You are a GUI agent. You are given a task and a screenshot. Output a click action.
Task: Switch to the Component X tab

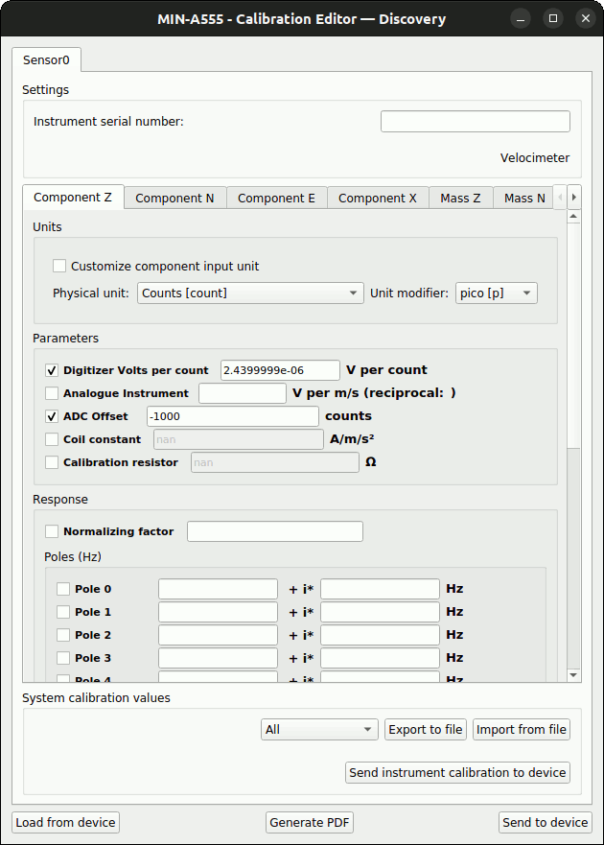coord(378,199)
